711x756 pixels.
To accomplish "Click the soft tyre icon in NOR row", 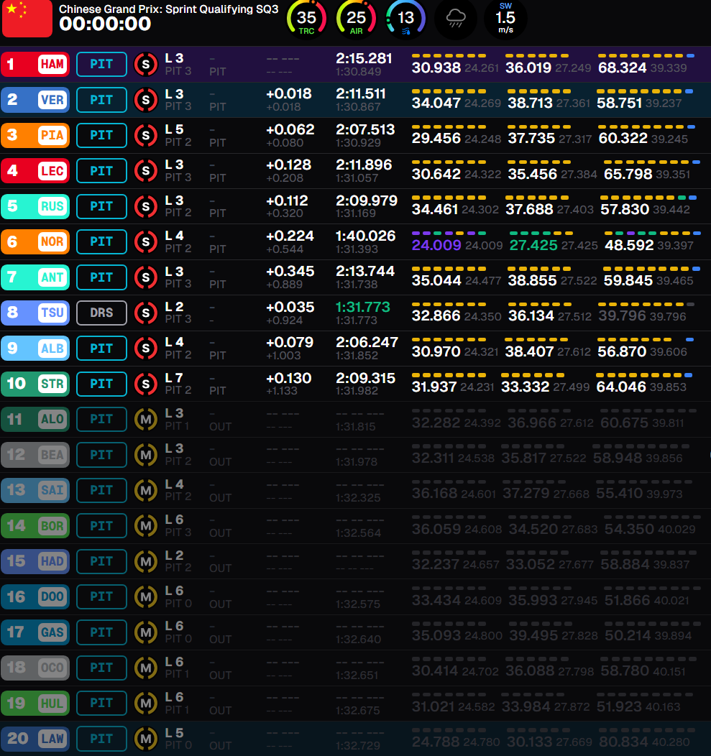I will tap(146, 241).
